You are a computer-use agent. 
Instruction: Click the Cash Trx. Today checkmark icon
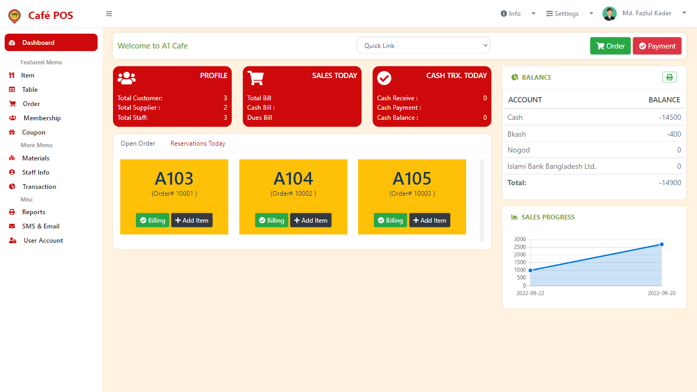click(384, 78)
